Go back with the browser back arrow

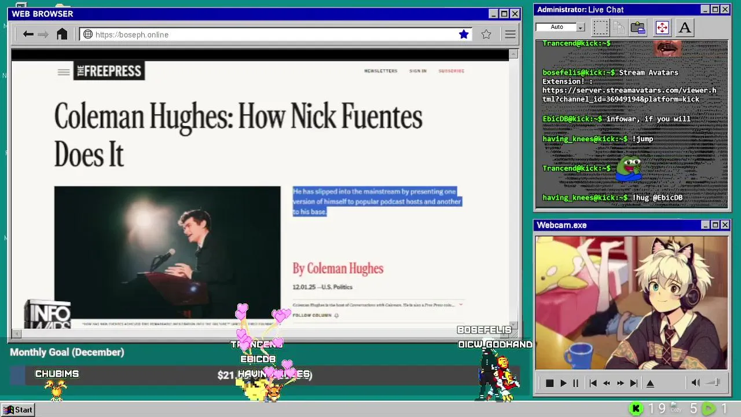click(28, 34)
